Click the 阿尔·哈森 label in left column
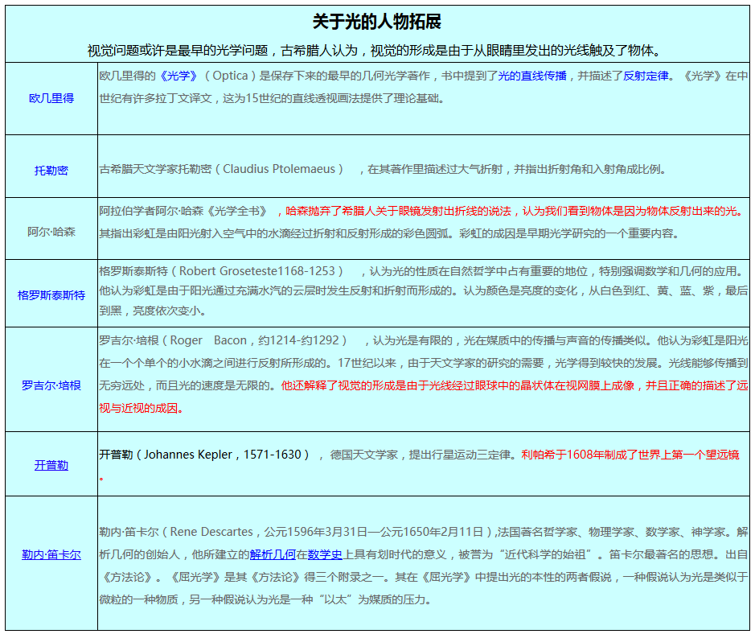The height and width of the screenshot is (634, 755). tap(51, 232)
